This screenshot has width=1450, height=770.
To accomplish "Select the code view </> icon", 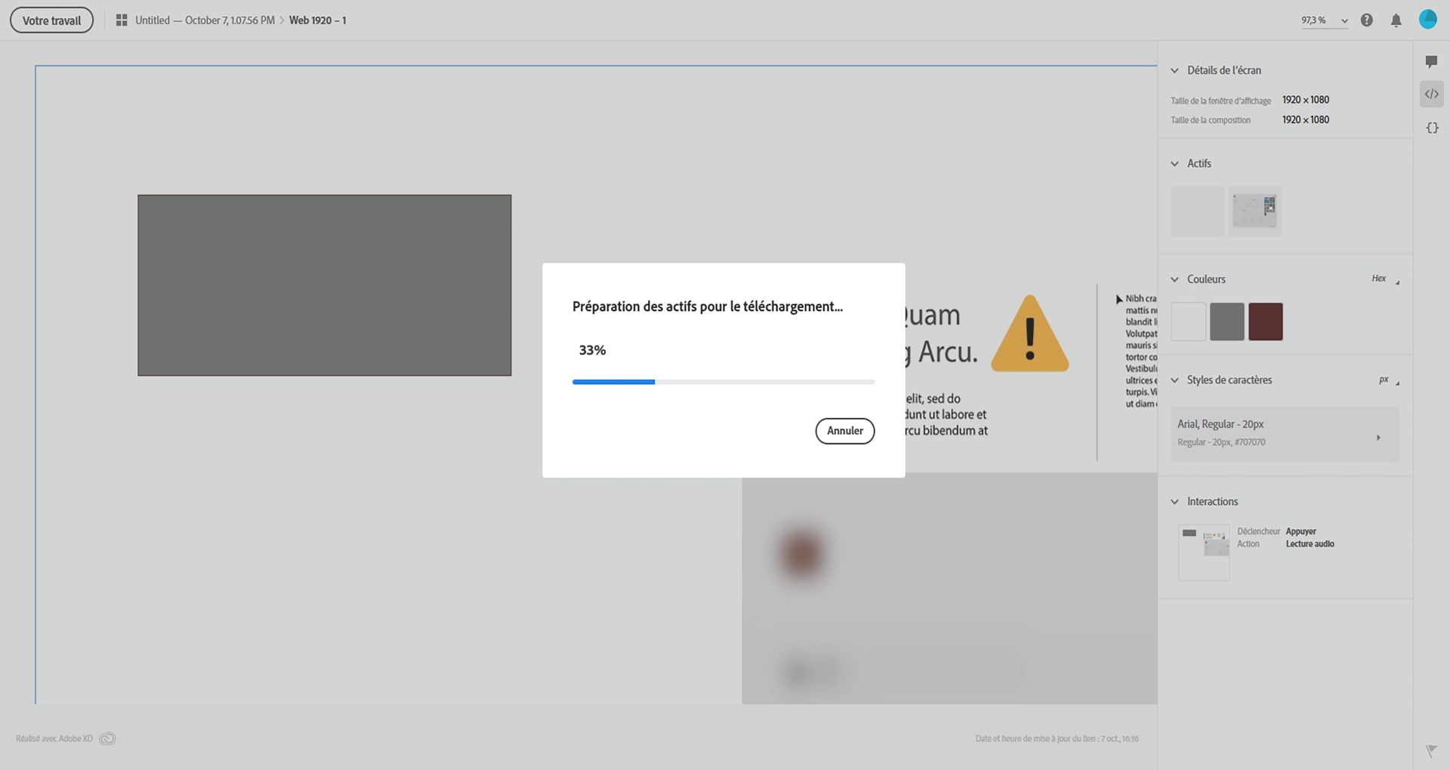I will pos(1432,94).
